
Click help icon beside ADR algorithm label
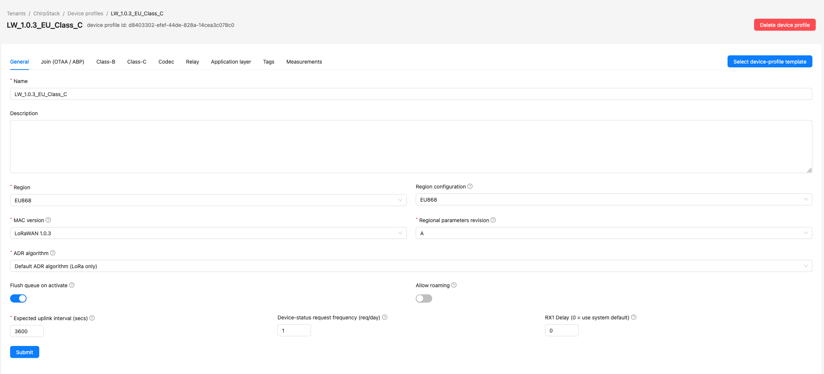(x=53, y=253)
